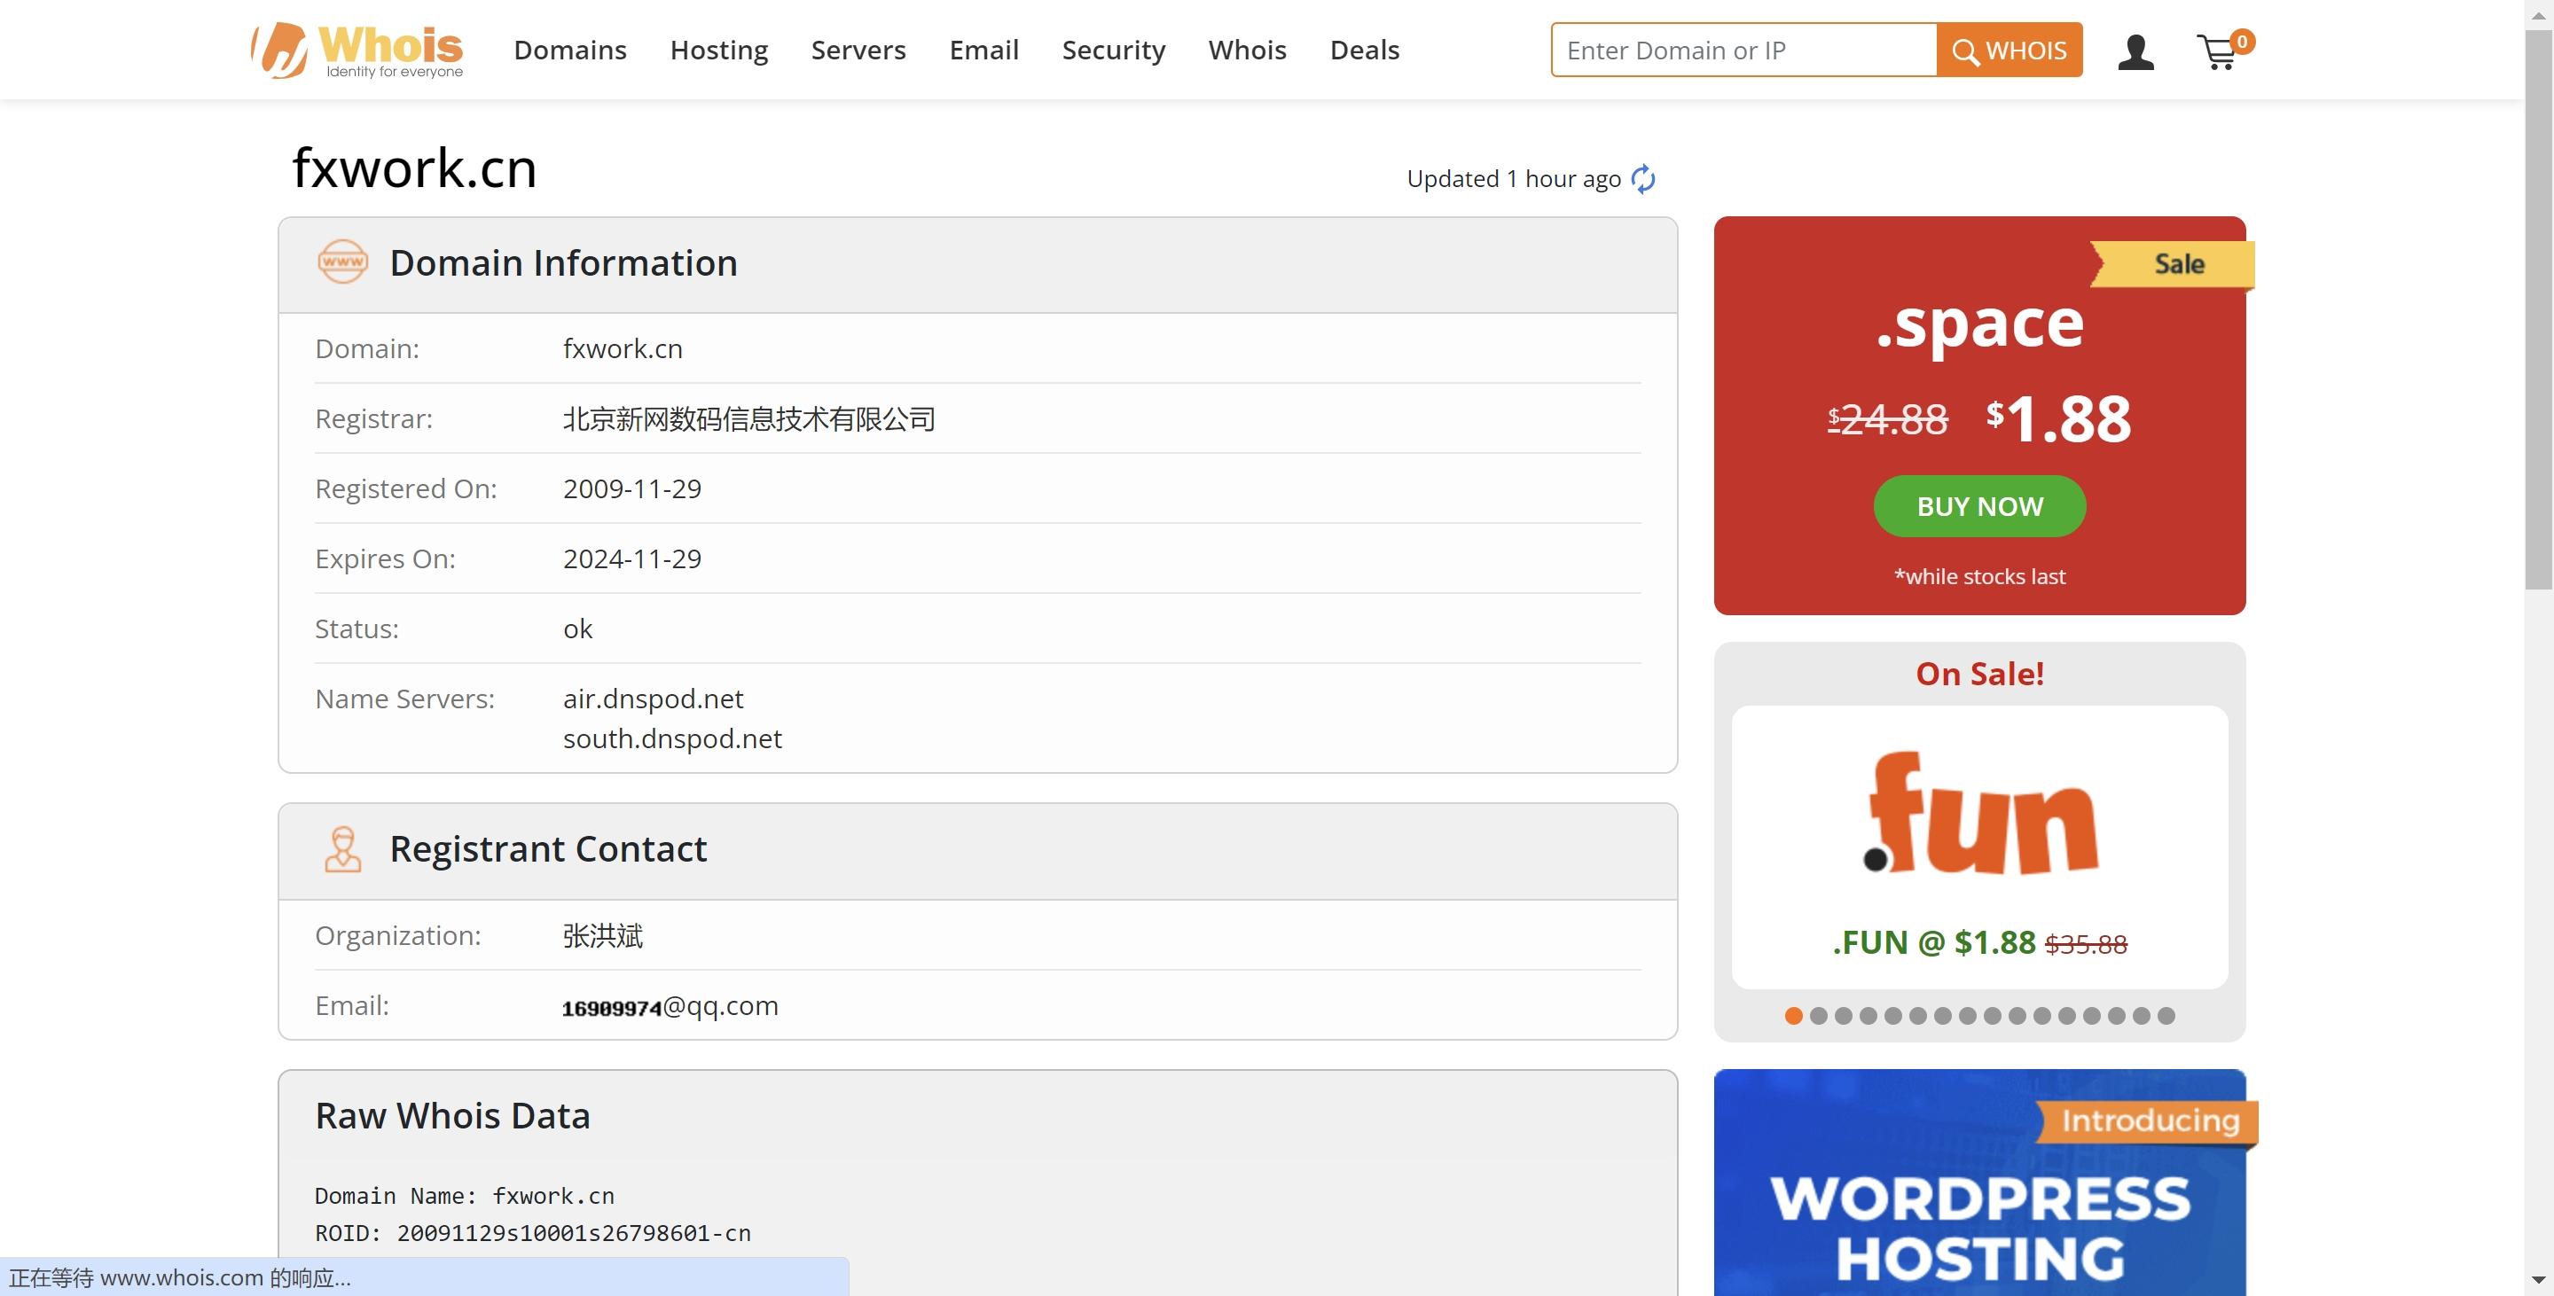This screenshot has height=1296, width=2554.
Task: Click the registered date 2009-11-29
Action: click(x=631, y=488)
